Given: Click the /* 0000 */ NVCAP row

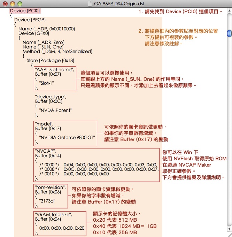Looking at the screenshot, I should click(99, 165).
